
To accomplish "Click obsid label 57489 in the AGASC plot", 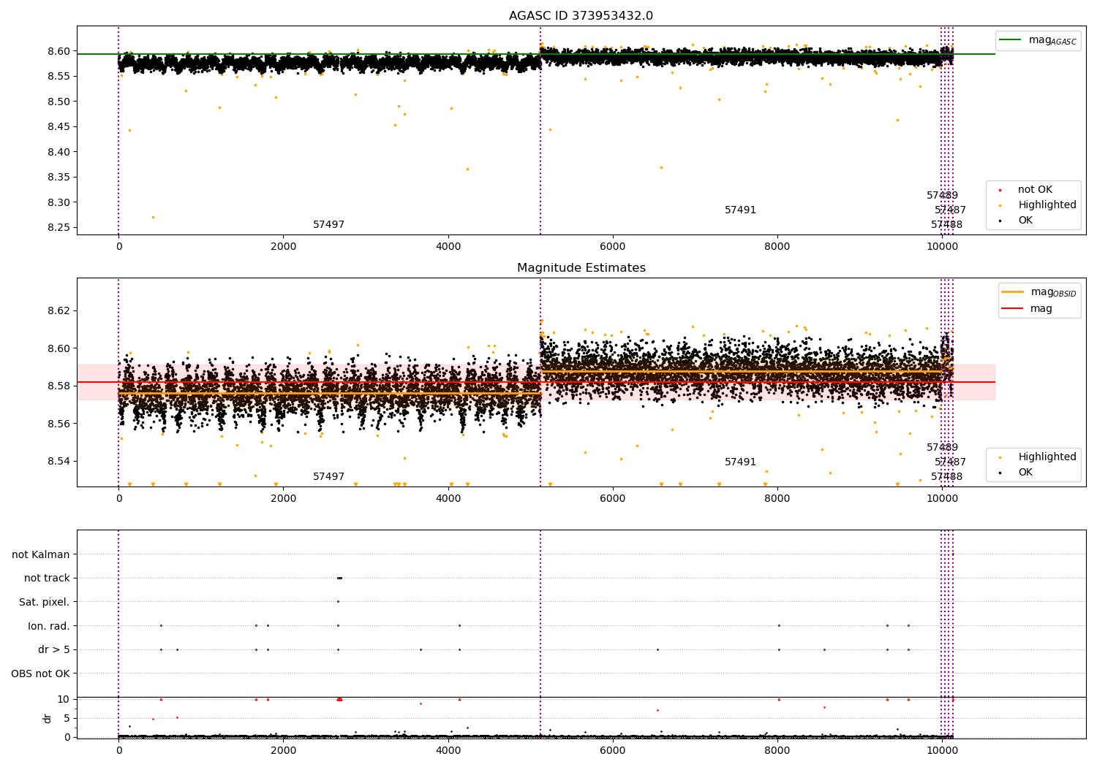I will click(942, 196).
